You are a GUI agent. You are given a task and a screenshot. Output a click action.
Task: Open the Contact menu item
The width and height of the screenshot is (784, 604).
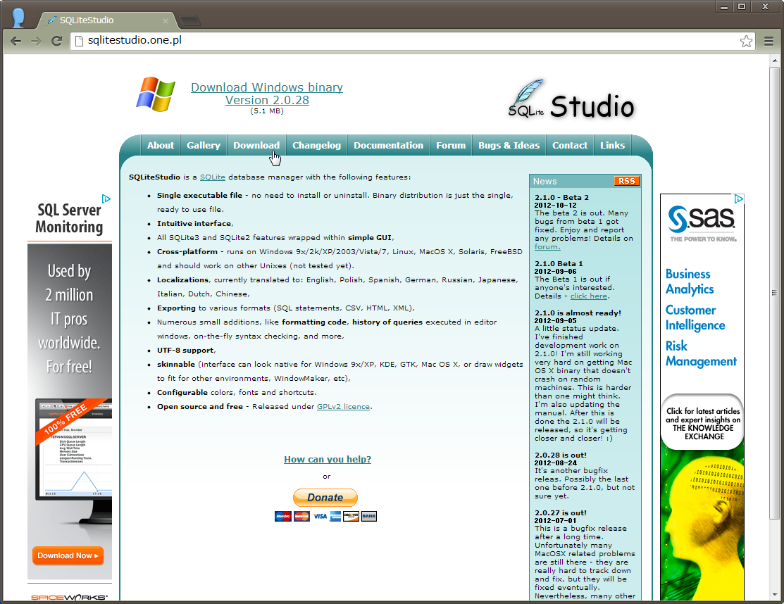click(569, 146)
